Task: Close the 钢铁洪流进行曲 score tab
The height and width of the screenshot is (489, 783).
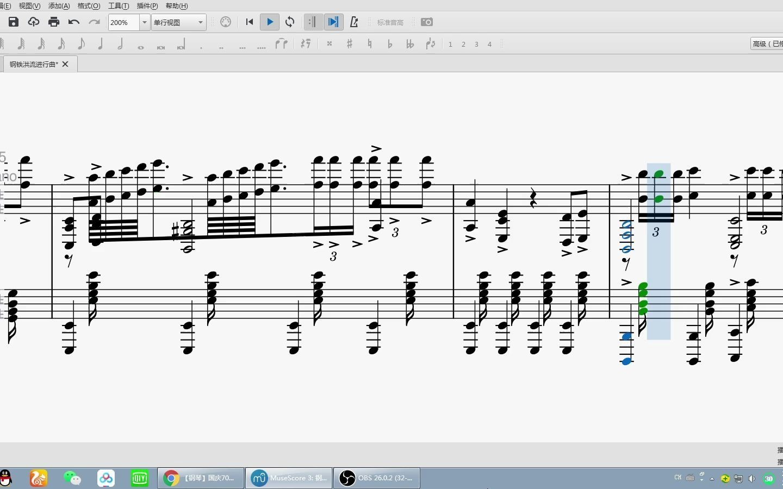Action: pos(65,64)
